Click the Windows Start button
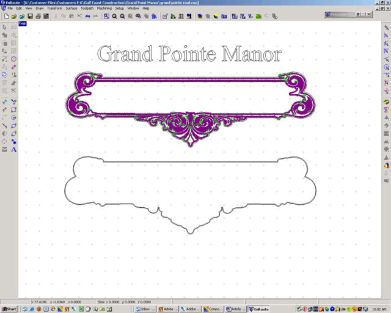Image resolution: width=391 pixels, height=313 pixels. pyautogui.click(x=9, y=309)
